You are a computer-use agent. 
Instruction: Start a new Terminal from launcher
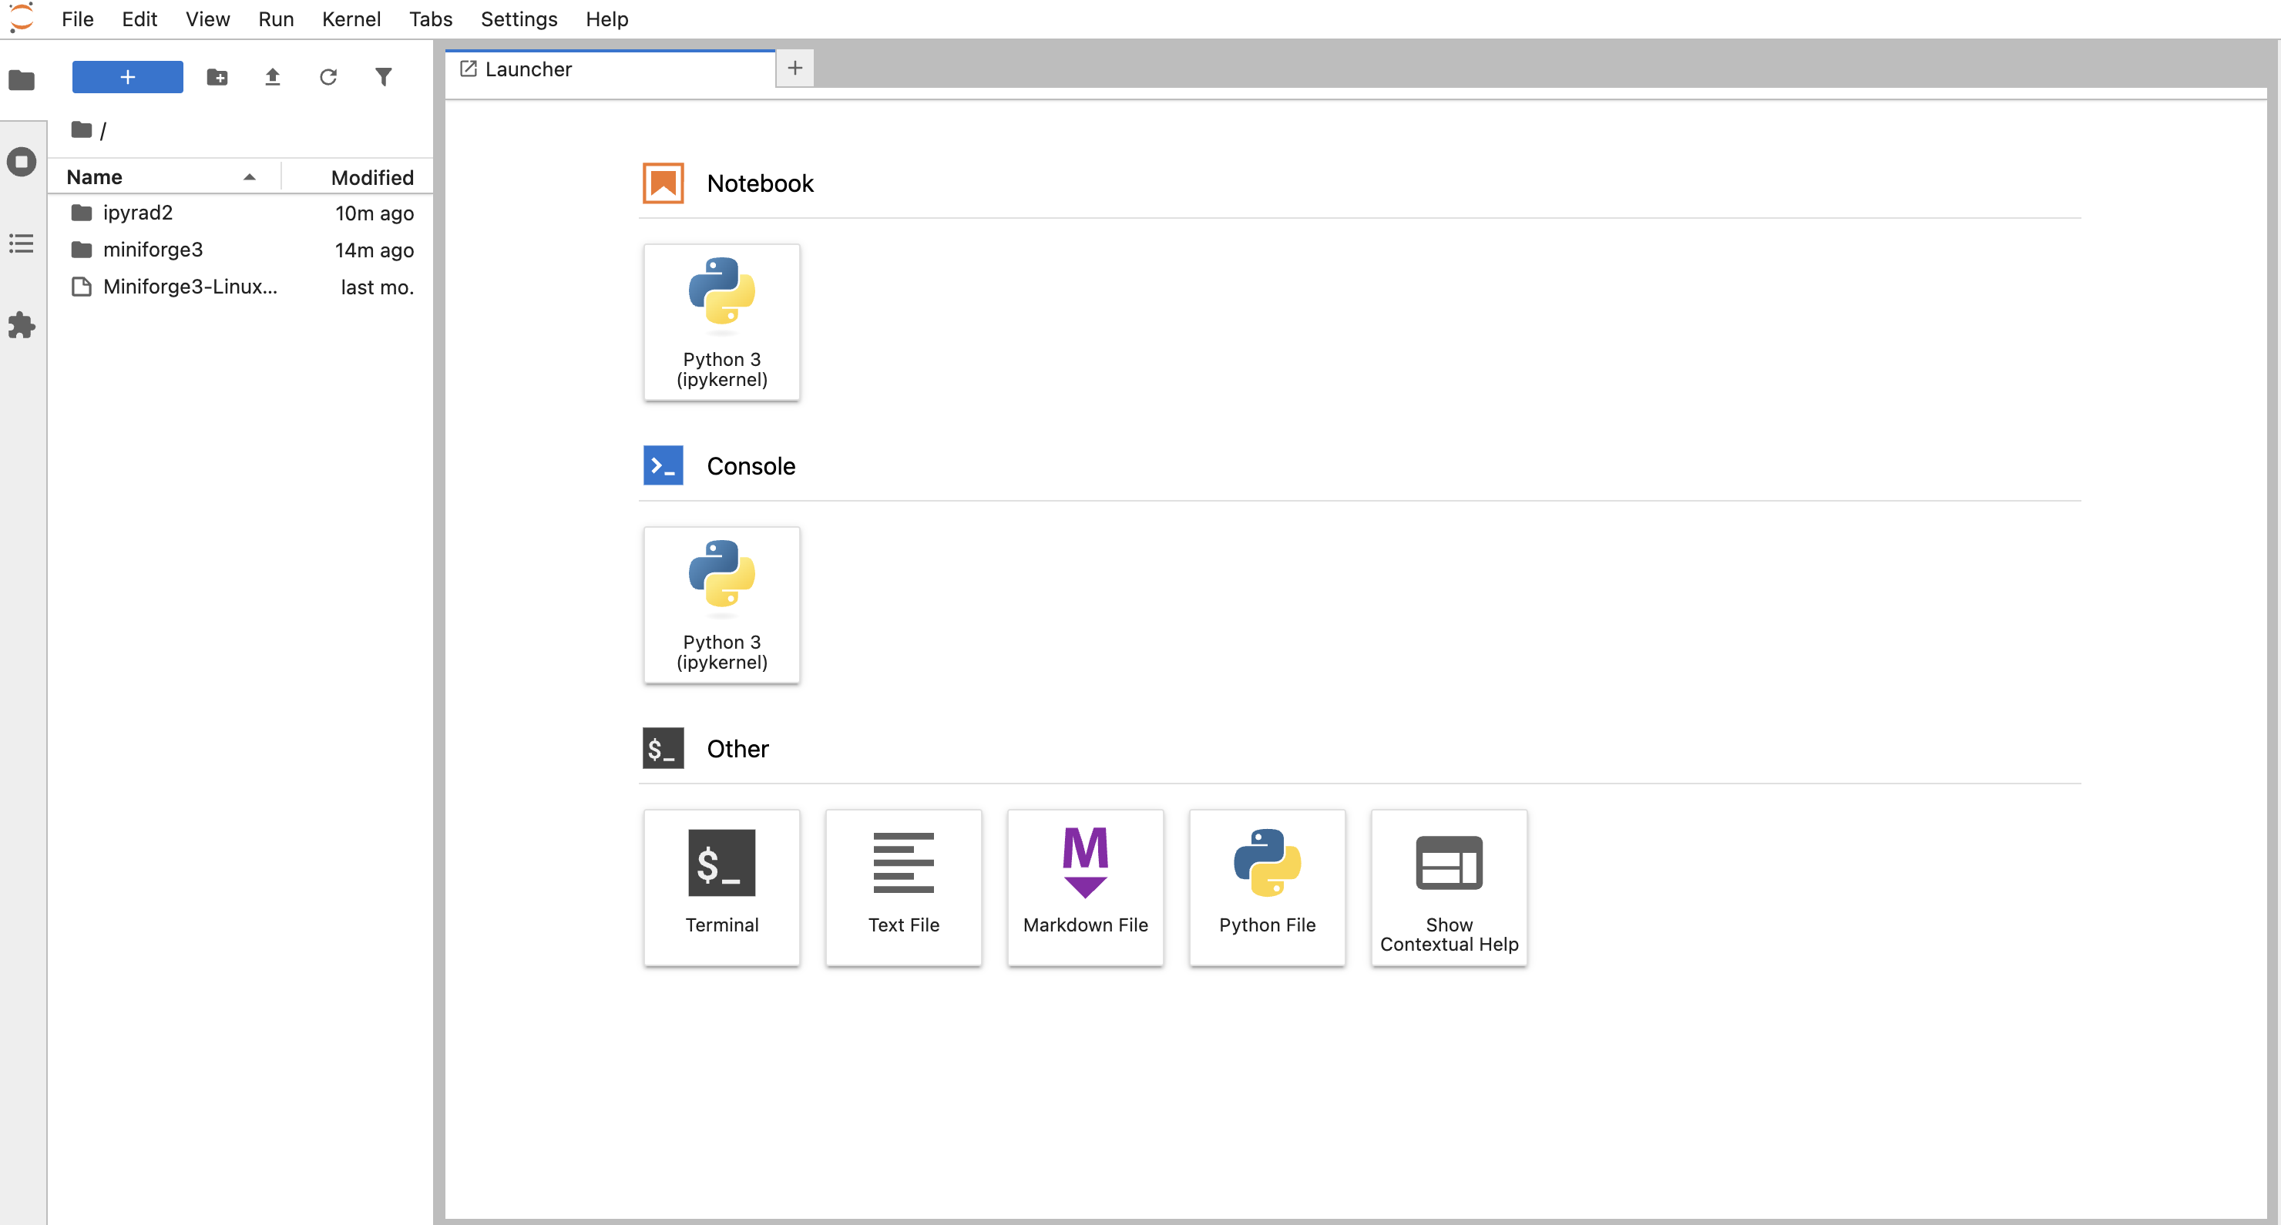721,887
